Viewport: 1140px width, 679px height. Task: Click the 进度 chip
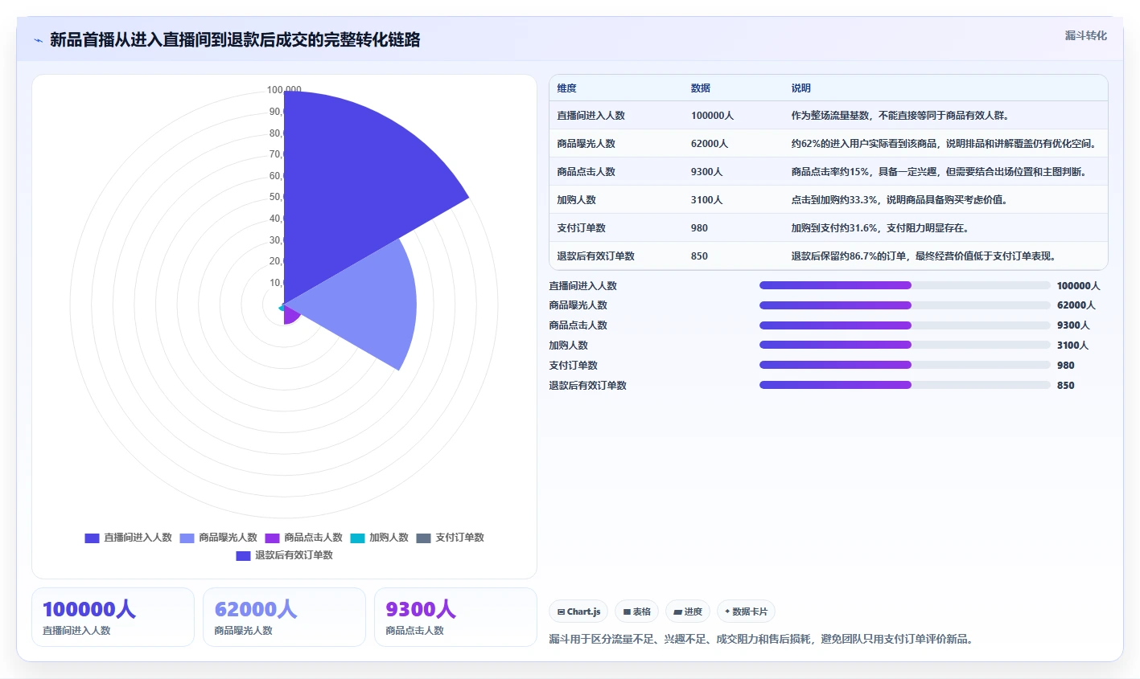(688, 612)
